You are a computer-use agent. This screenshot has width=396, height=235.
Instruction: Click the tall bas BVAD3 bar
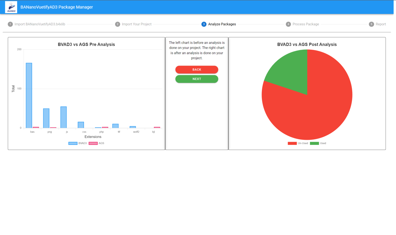point(29,95)
